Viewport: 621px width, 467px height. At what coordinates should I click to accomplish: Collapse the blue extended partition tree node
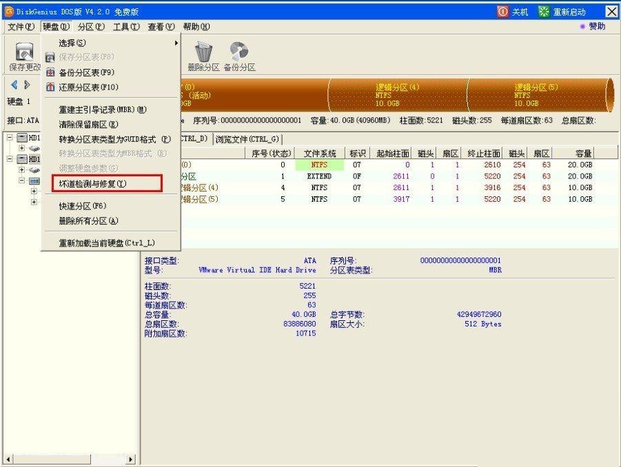[x=22, y=180]
